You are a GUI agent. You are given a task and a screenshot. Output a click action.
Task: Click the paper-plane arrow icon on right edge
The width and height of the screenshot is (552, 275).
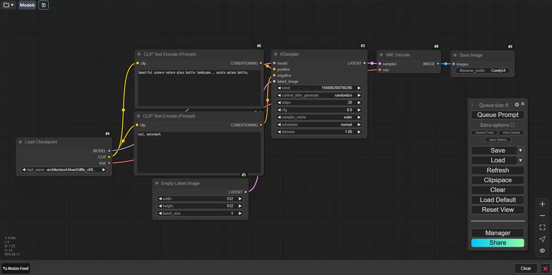[542, 239]
